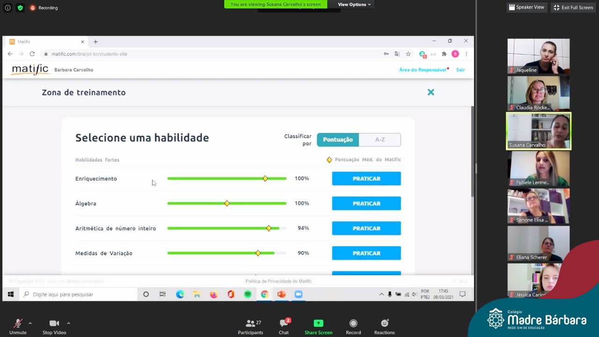Viewport: 599px width, 337px height.
Task: Open the Área do Responsável link
Action: 422,70
